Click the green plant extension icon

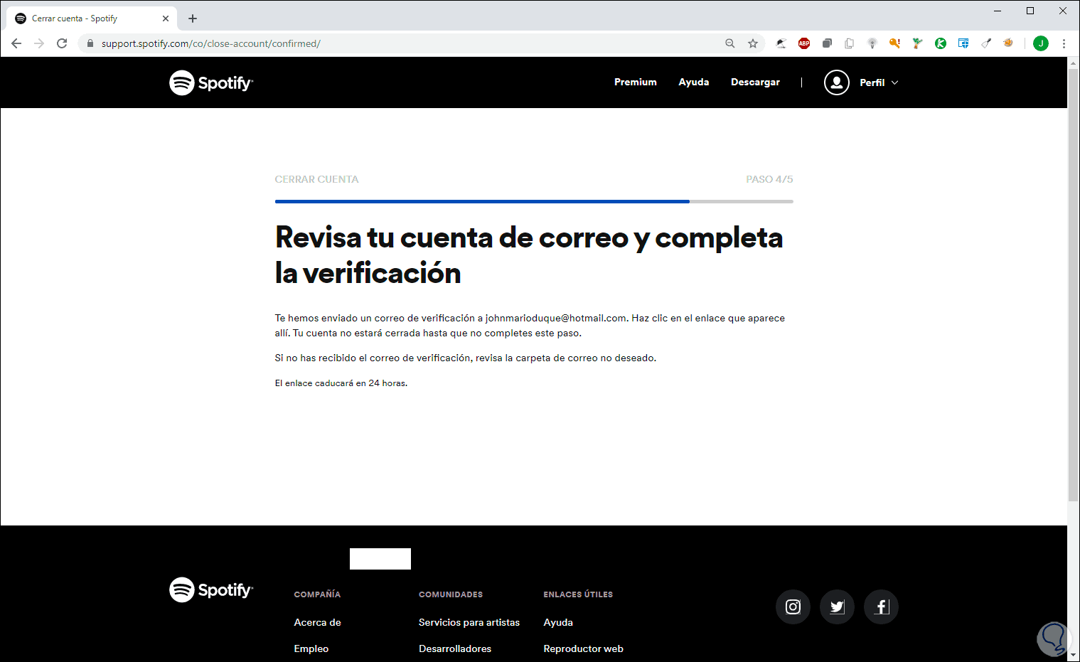tap(918, 43)
